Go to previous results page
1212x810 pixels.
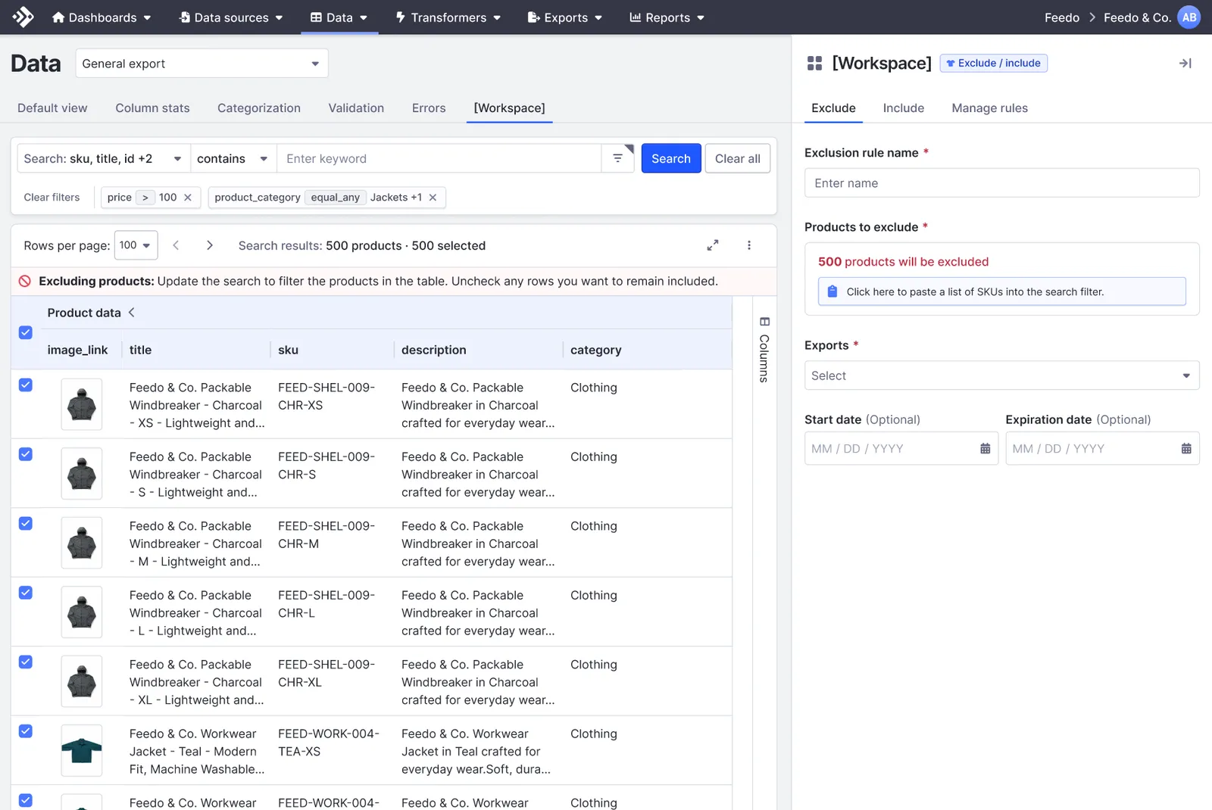[x=176, y=245]
